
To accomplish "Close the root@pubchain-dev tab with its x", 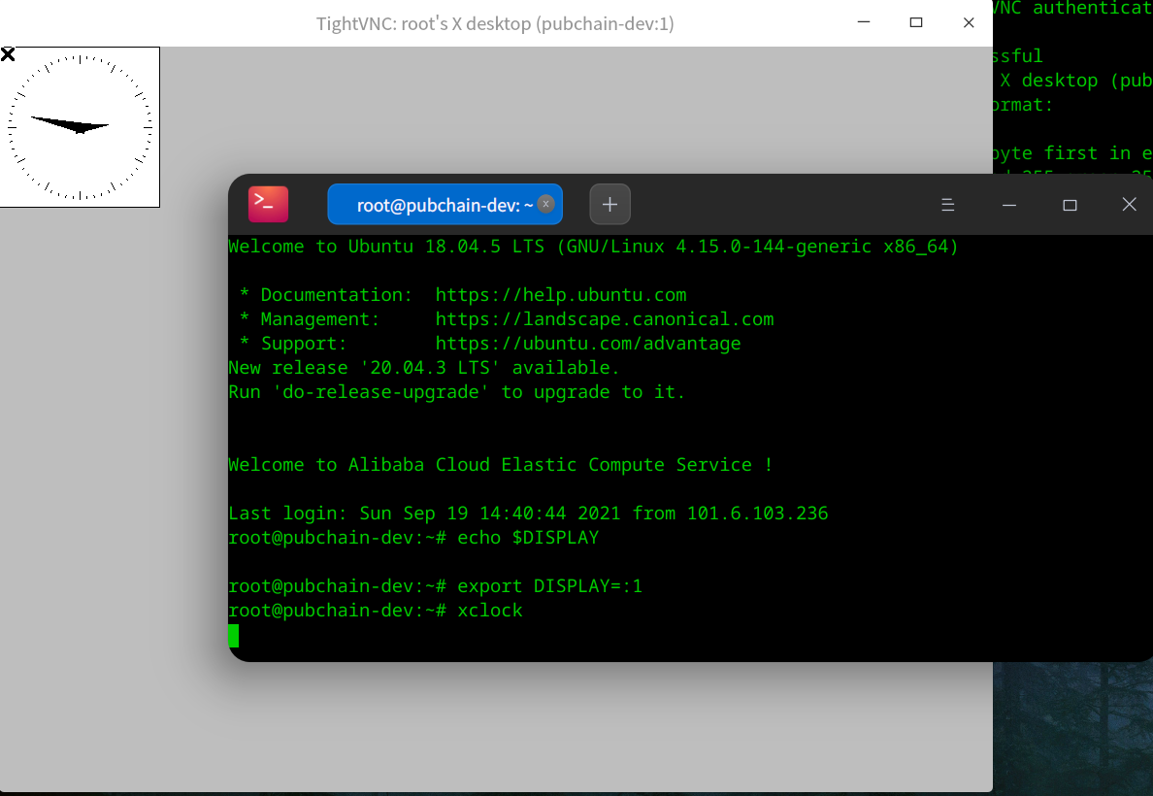I will [545, 204].
